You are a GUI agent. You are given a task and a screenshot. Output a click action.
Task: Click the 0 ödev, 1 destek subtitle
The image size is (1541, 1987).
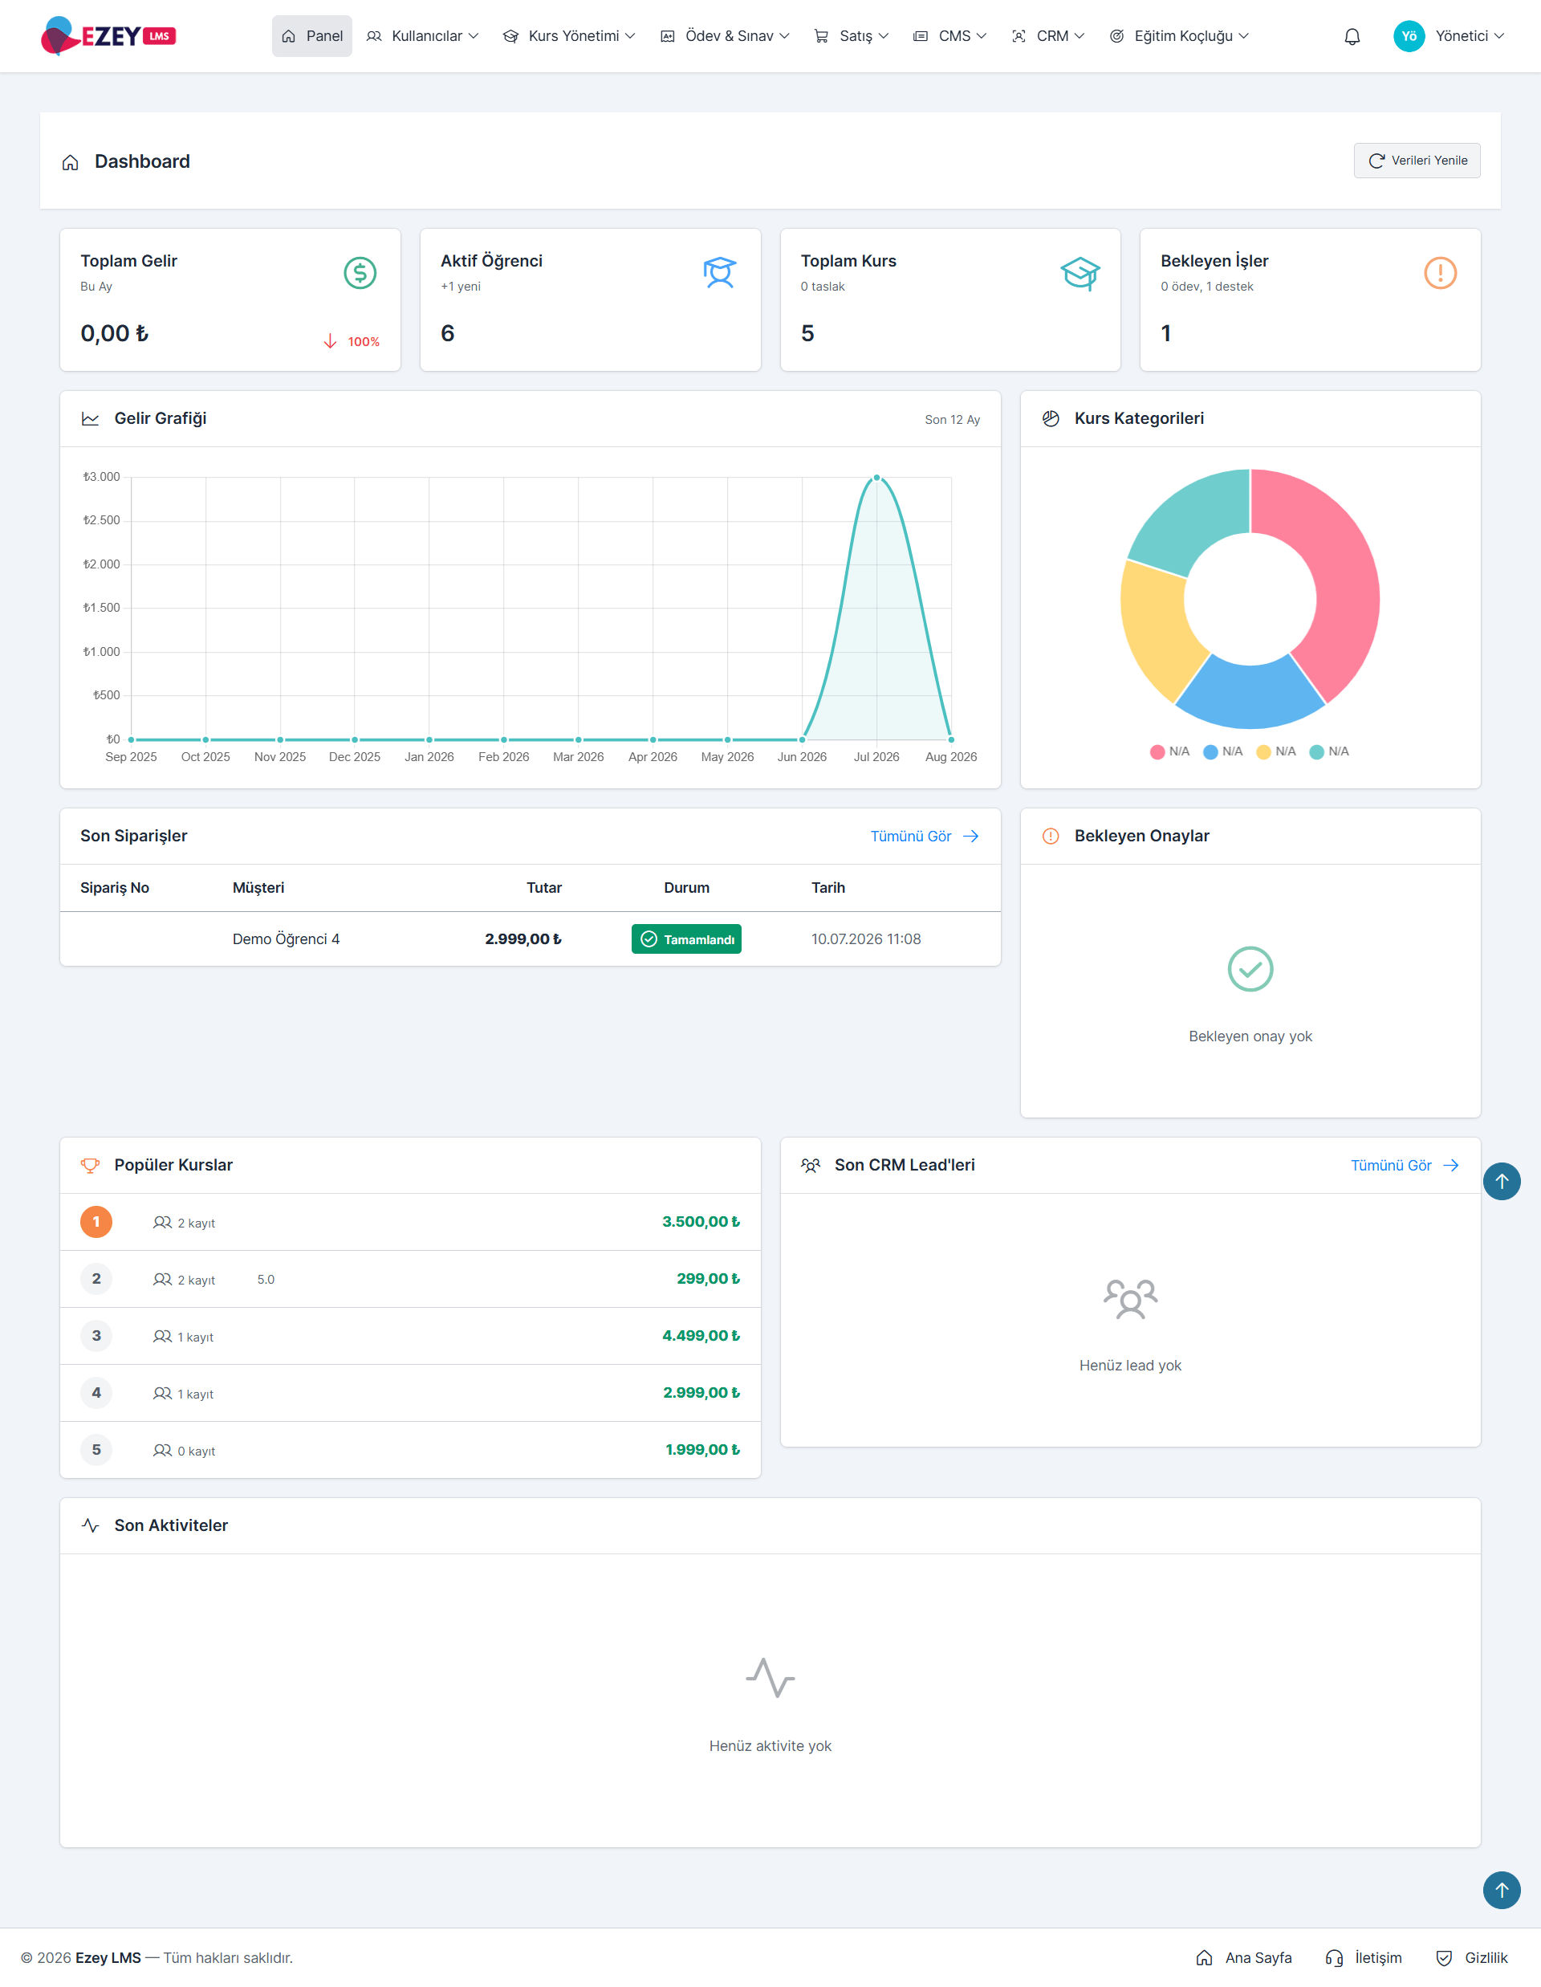point(1206,287)
